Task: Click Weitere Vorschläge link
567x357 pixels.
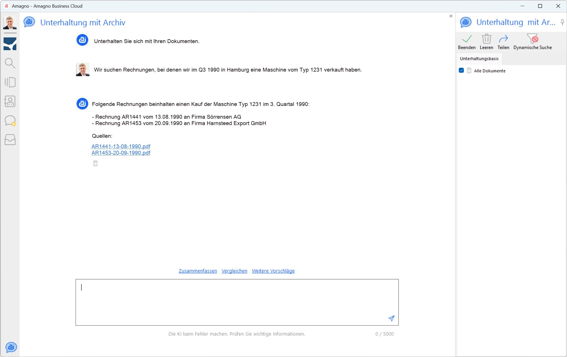Action: tap(273, 271)
